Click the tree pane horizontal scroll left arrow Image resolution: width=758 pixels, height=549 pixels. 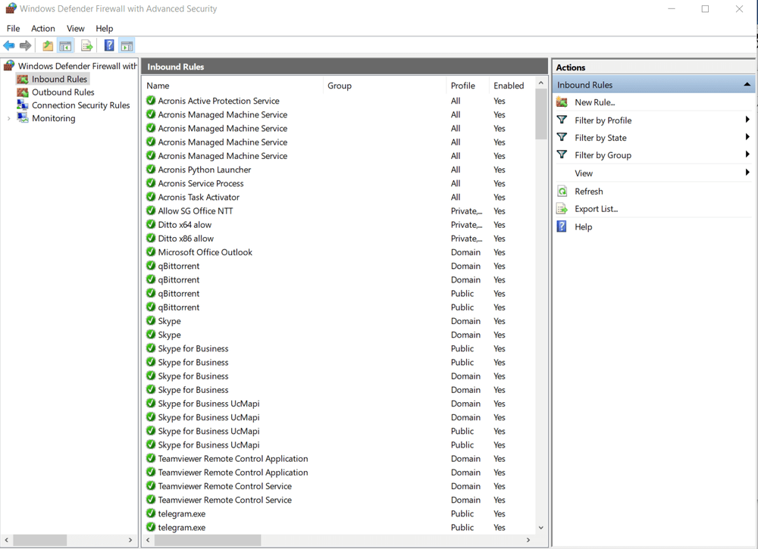coord(7,540)
